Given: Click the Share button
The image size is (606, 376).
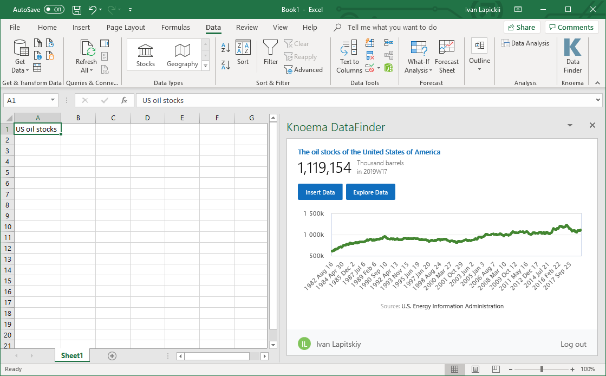Looking at the screenshot, I should (522, 27).
